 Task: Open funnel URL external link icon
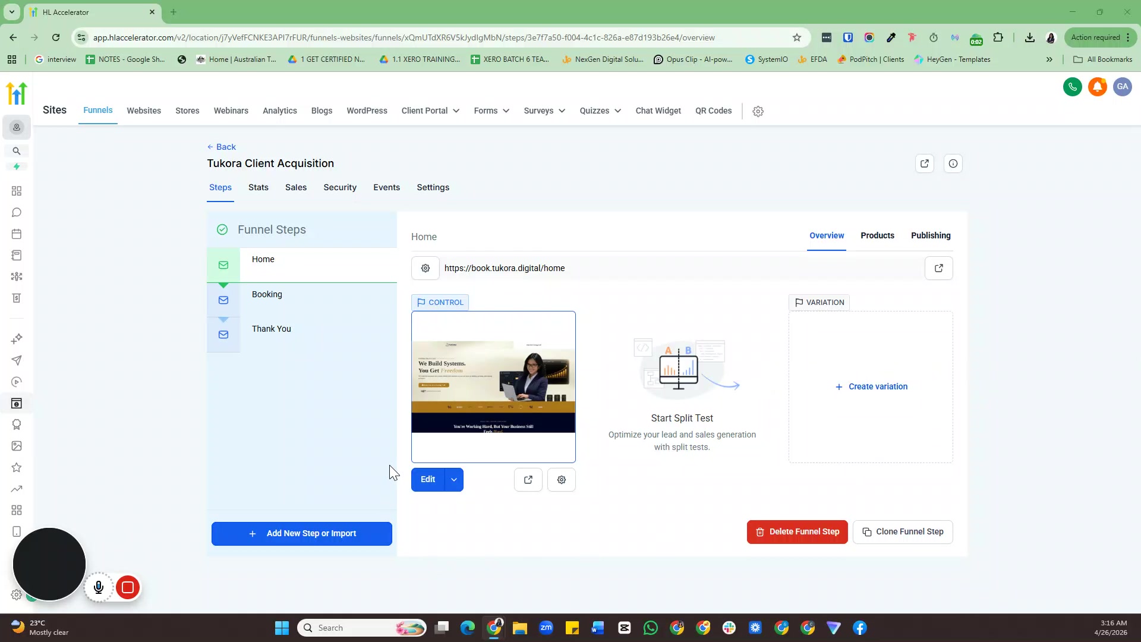tap(938, 268)
